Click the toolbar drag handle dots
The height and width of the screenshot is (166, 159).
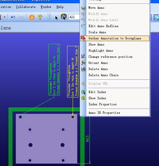point(50,17)
